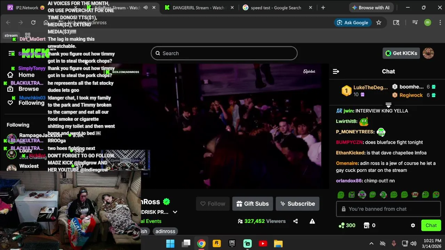This screenshot has height=250, width=445.
Task: Expand the stream title dropdown chevron
Action: click(175, 212)
